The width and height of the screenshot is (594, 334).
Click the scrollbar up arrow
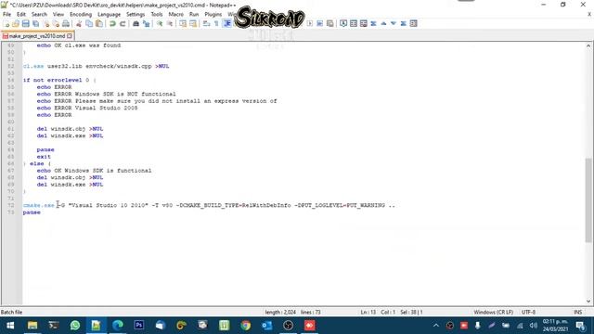(x=588, y=45)
